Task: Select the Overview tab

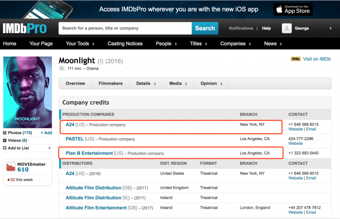Action: click(x=75, y=83)
